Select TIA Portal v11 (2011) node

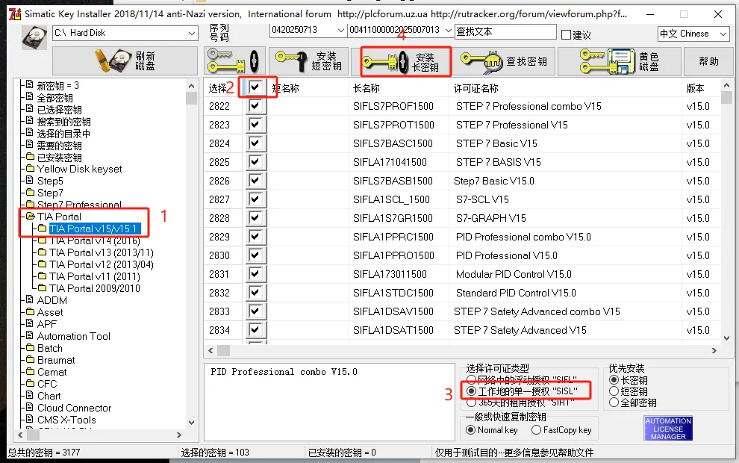click(95, 276)
